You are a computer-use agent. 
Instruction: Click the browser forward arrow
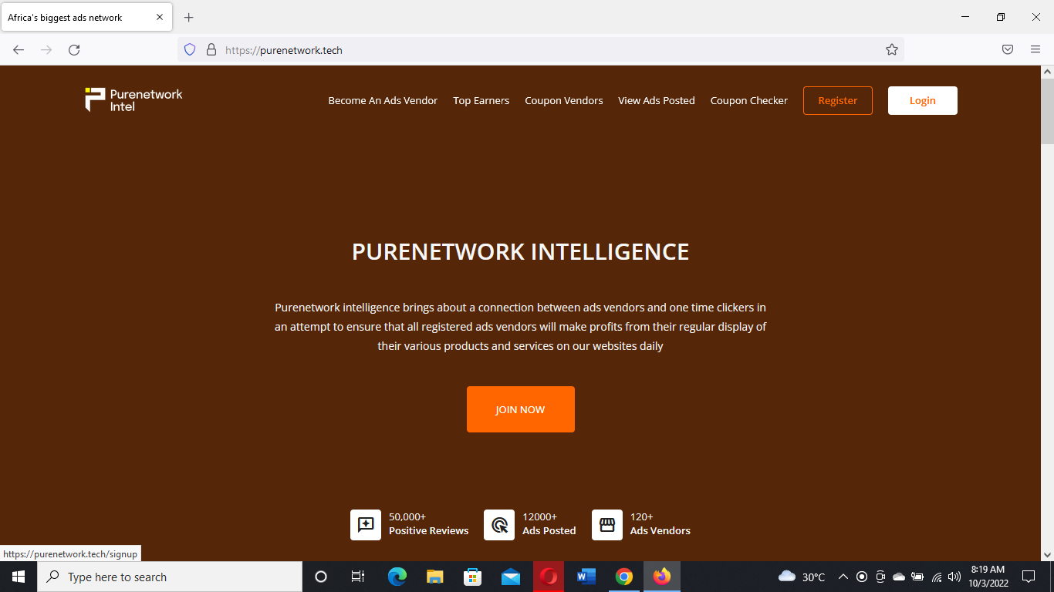pos(46,50)
